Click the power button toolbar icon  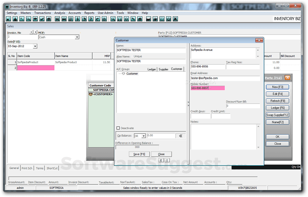tap(168, 19)
